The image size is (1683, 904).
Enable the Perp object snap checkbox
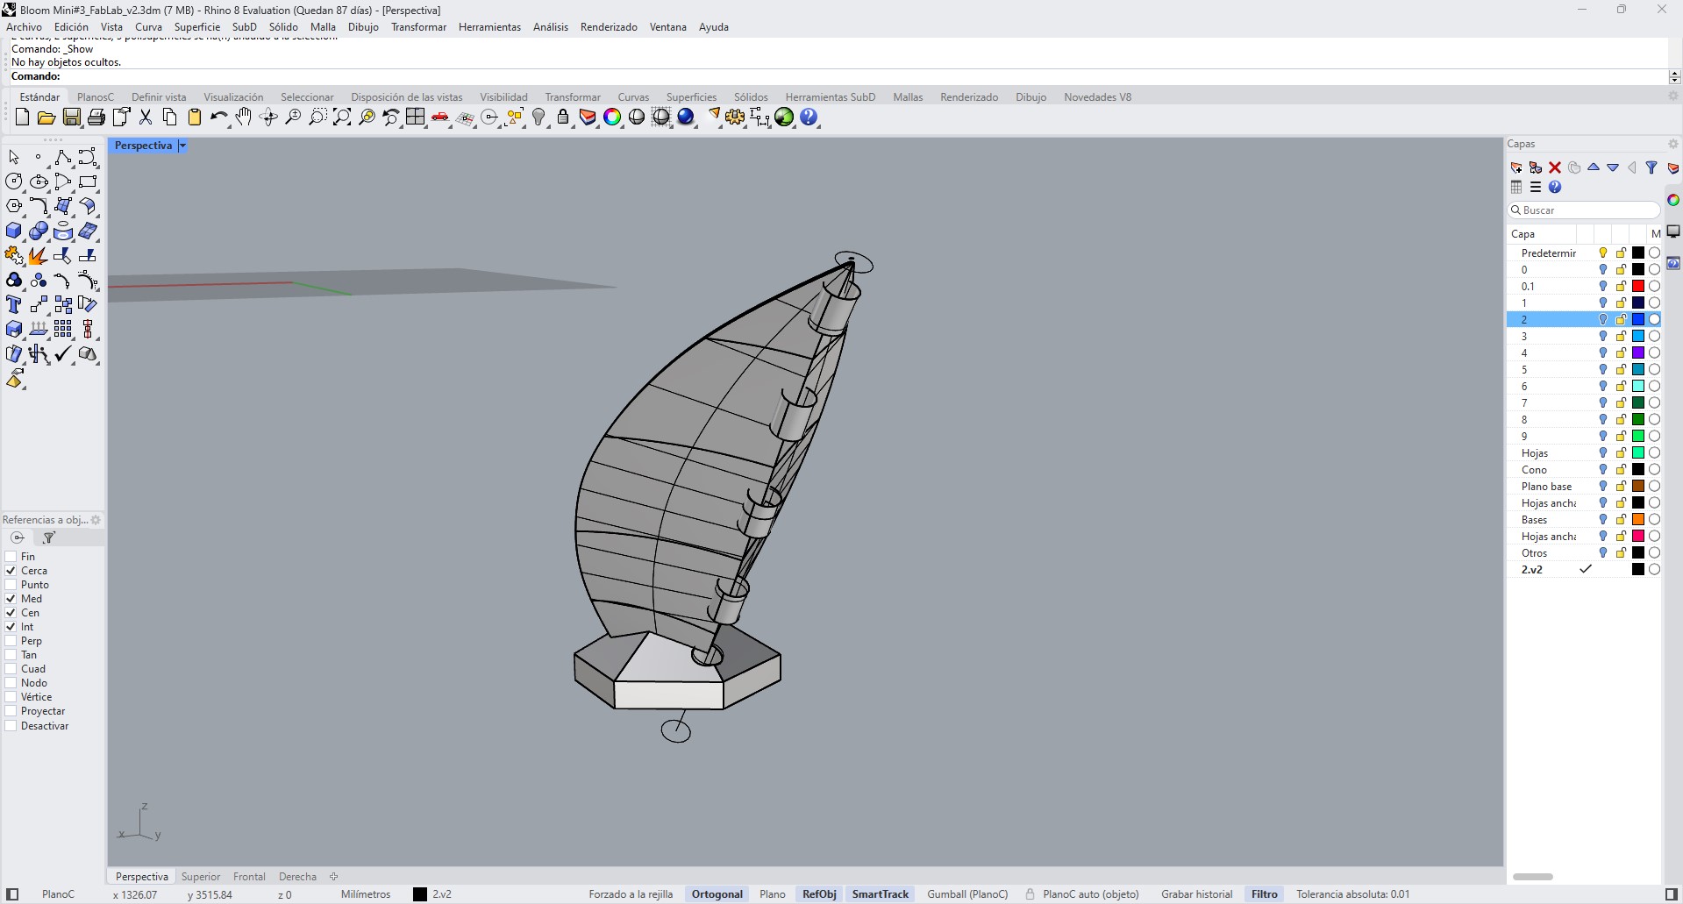tap(11, 641)
